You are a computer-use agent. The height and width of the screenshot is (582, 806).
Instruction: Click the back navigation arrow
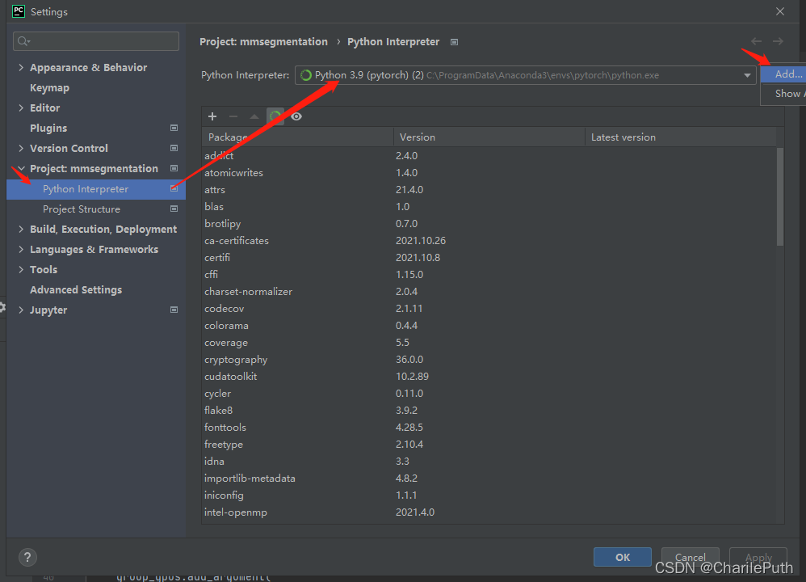click(x=756, y=41)
